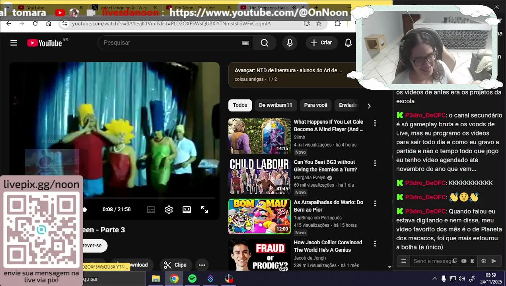Click the Kick icon in chat input
The width and height of the screenshot is (506, 286).
click(x=472, y=261)
